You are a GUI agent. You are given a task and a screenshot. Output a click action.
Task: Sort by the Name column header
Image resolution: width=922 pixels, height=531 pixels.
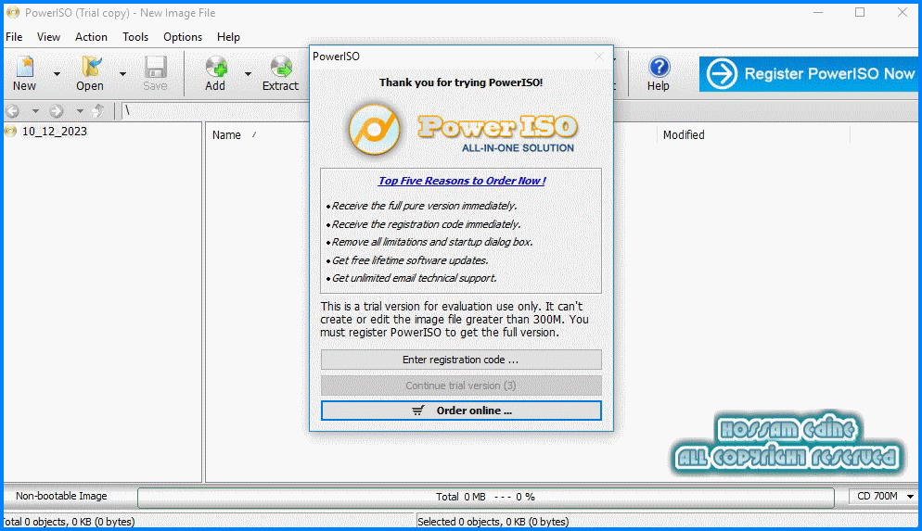click(226, 135)
